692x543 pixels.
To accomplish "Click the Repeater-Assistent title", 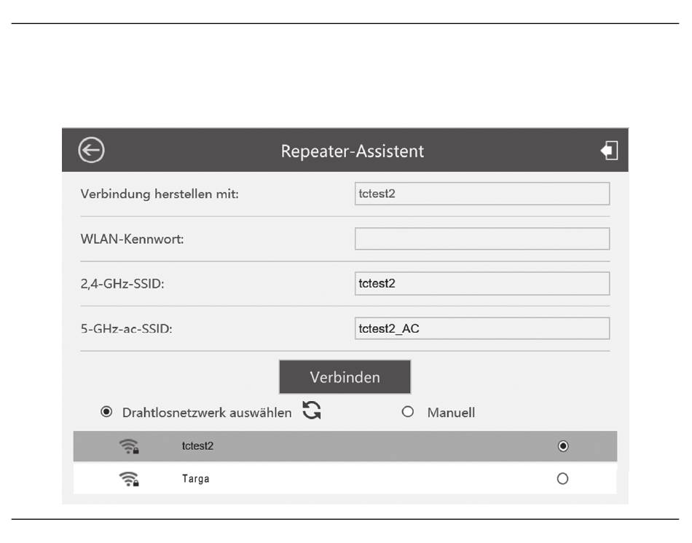I will click(x=352, y=151).
